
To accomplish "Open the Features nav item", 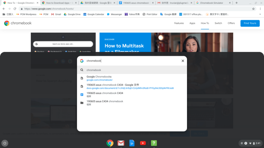I will pyautogui.click(x=179, y=23).
